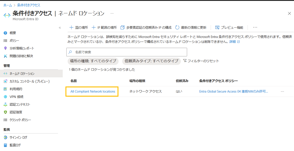Image resolution: width=294 pixels, height=151 pixels.
Task: Click the external link icon for 多要素認証の信頼済み IP
Action: point(122,28)
